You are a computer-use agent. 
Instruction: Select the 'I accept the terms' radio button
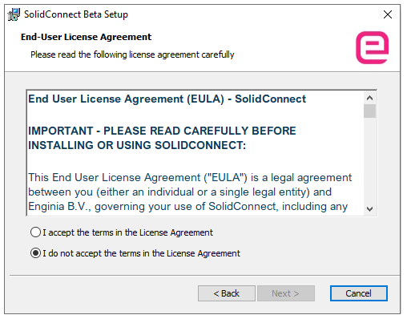pos(35,232)
